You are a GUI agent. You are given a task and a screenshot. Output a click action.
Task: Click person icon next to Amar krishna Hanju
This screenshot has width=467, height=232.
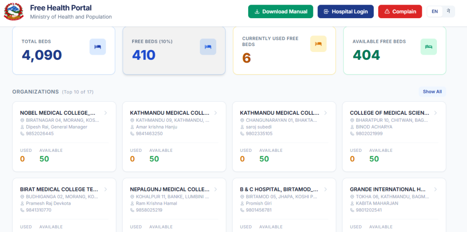(x=132, y=127)
